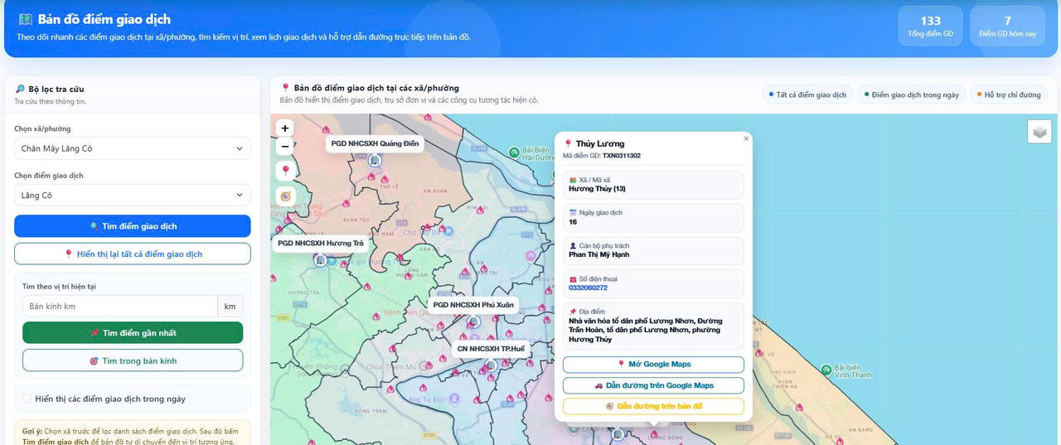Click Dẫn đường trên Google Maps

coord(653,385)
